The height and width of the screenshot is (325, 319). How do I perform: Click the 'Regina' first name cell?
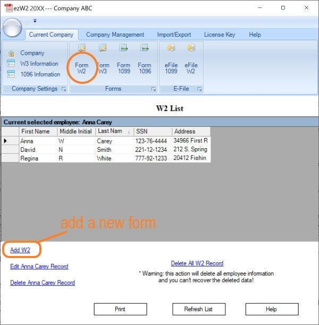pos(38,158)
